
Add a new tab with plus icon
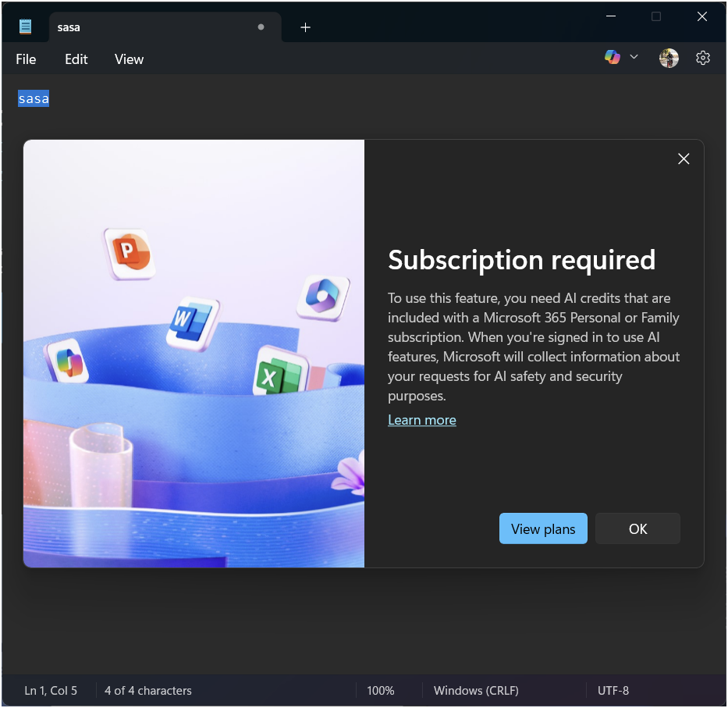coord(305,27)
